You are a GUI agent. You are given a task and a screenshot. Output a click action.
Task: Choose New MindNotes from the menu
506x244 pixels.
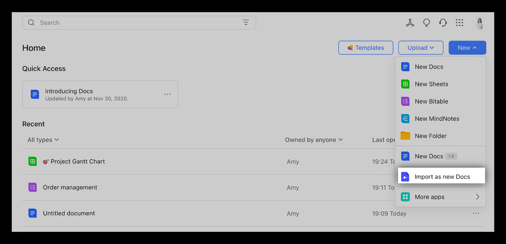[437, 118]
